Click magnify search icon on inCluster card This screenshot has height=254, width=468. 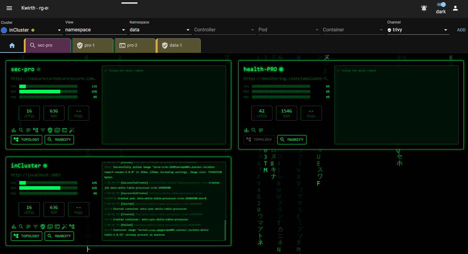click(x=21, y=227)
